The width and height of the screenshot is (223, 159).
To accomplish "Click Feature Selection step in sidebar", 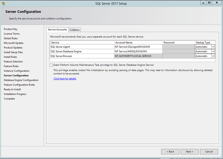I will [13, 62].
